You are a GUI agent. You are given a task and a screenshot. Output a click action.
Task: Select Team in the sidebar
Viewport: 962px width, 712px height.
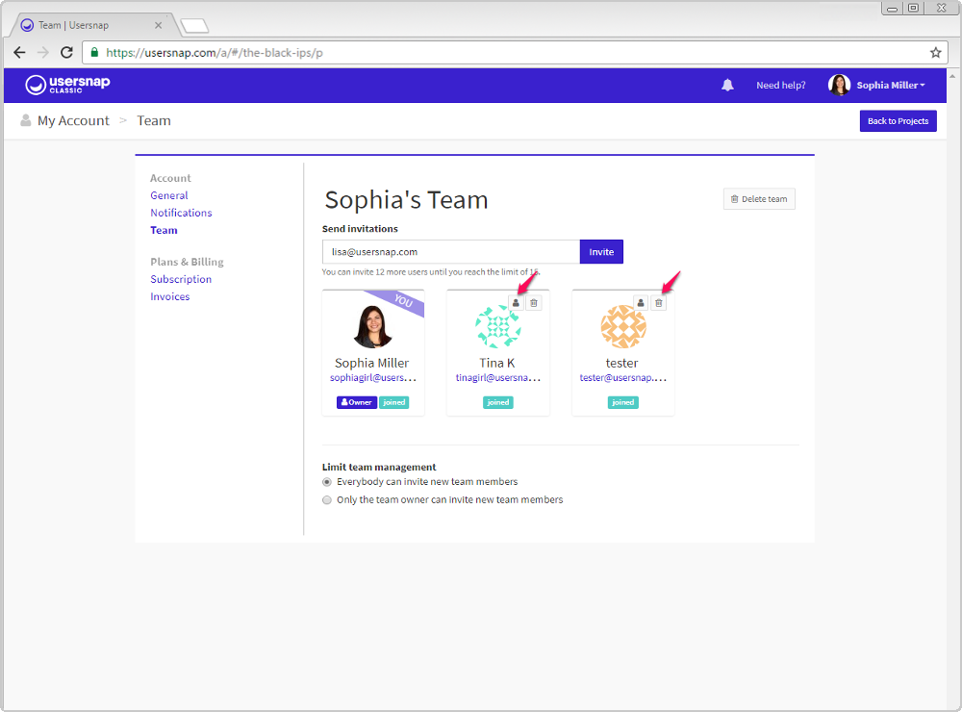164,230
